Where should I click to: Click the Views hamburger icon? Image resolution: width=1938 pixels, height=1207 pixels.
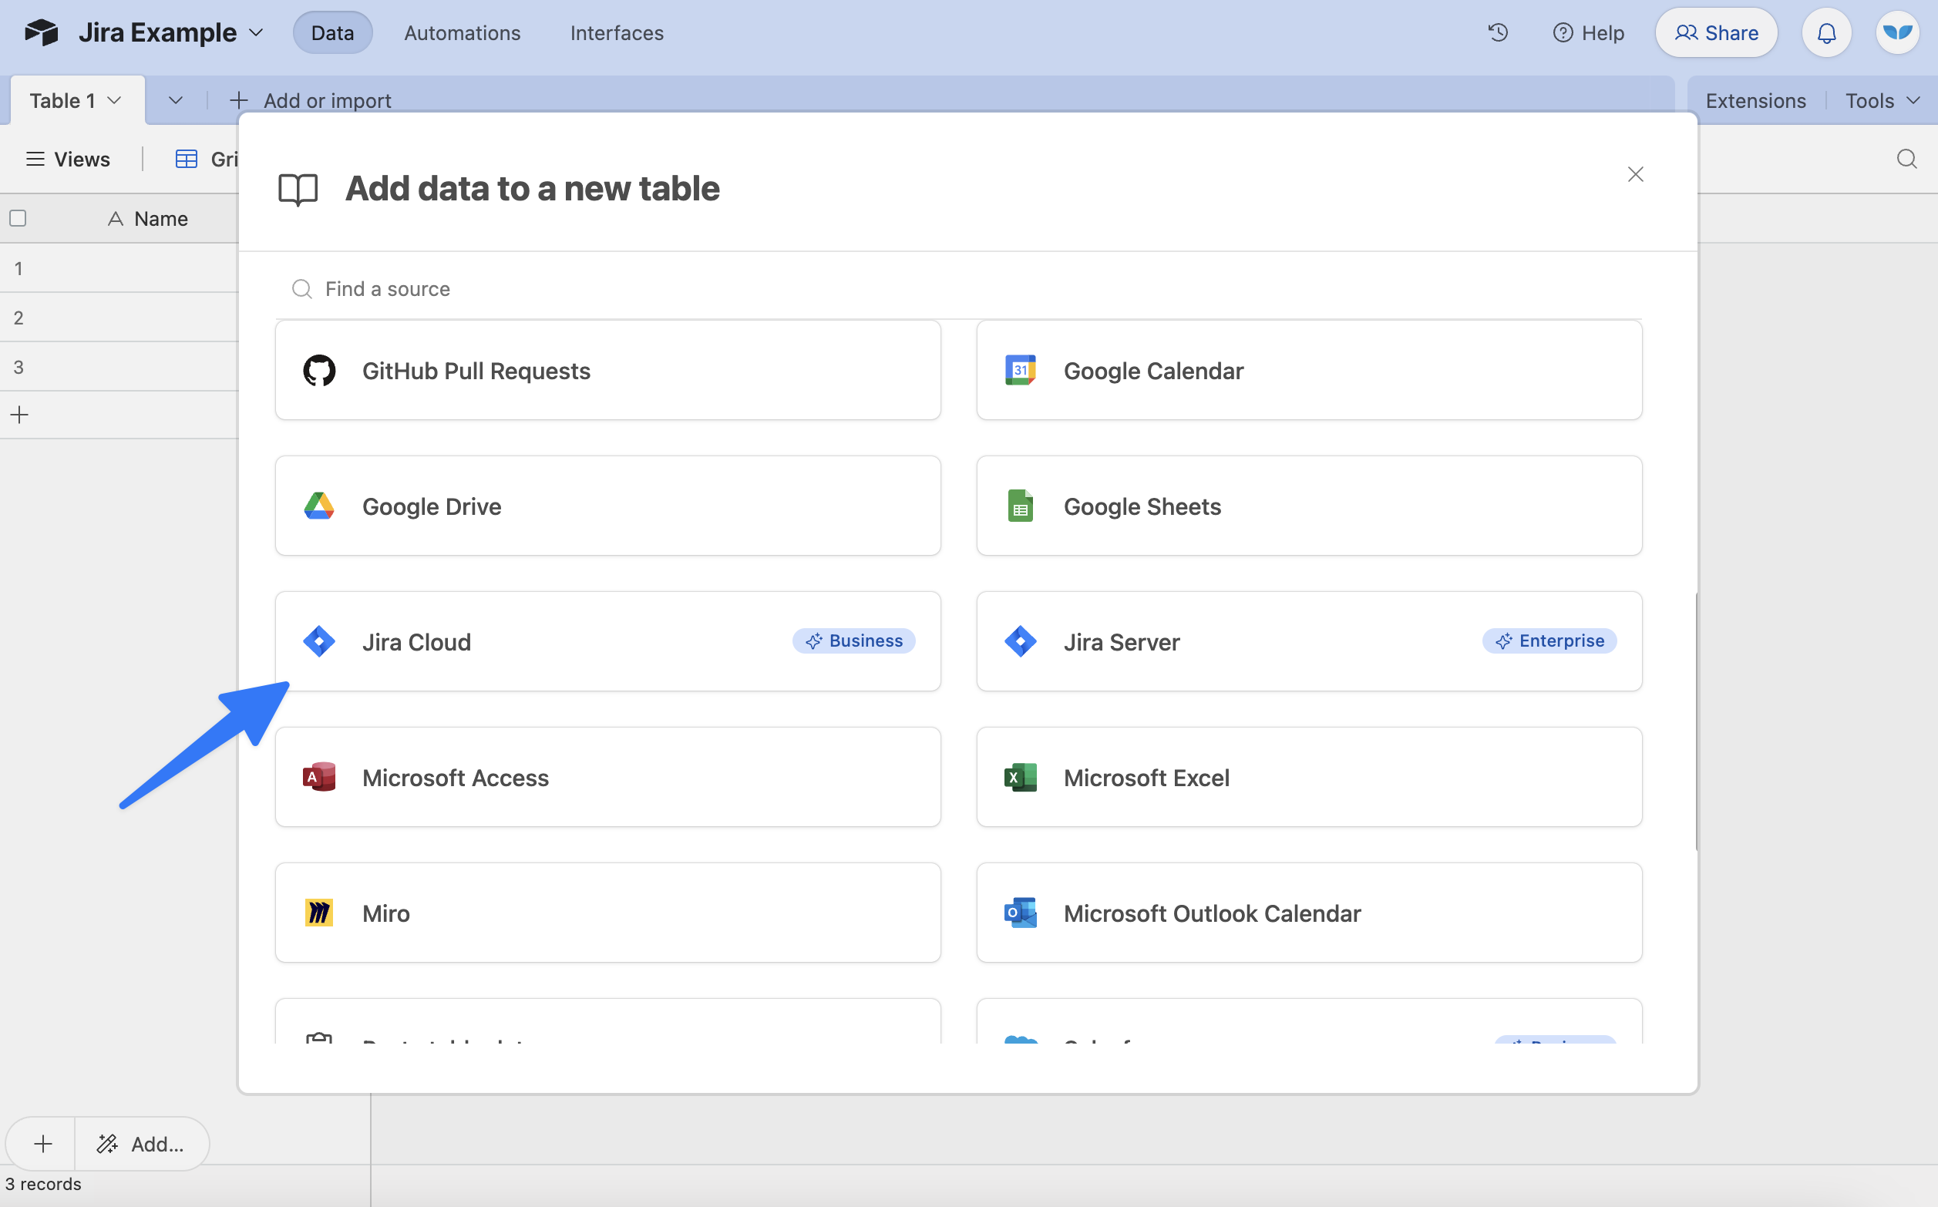[x=35, y=159]
